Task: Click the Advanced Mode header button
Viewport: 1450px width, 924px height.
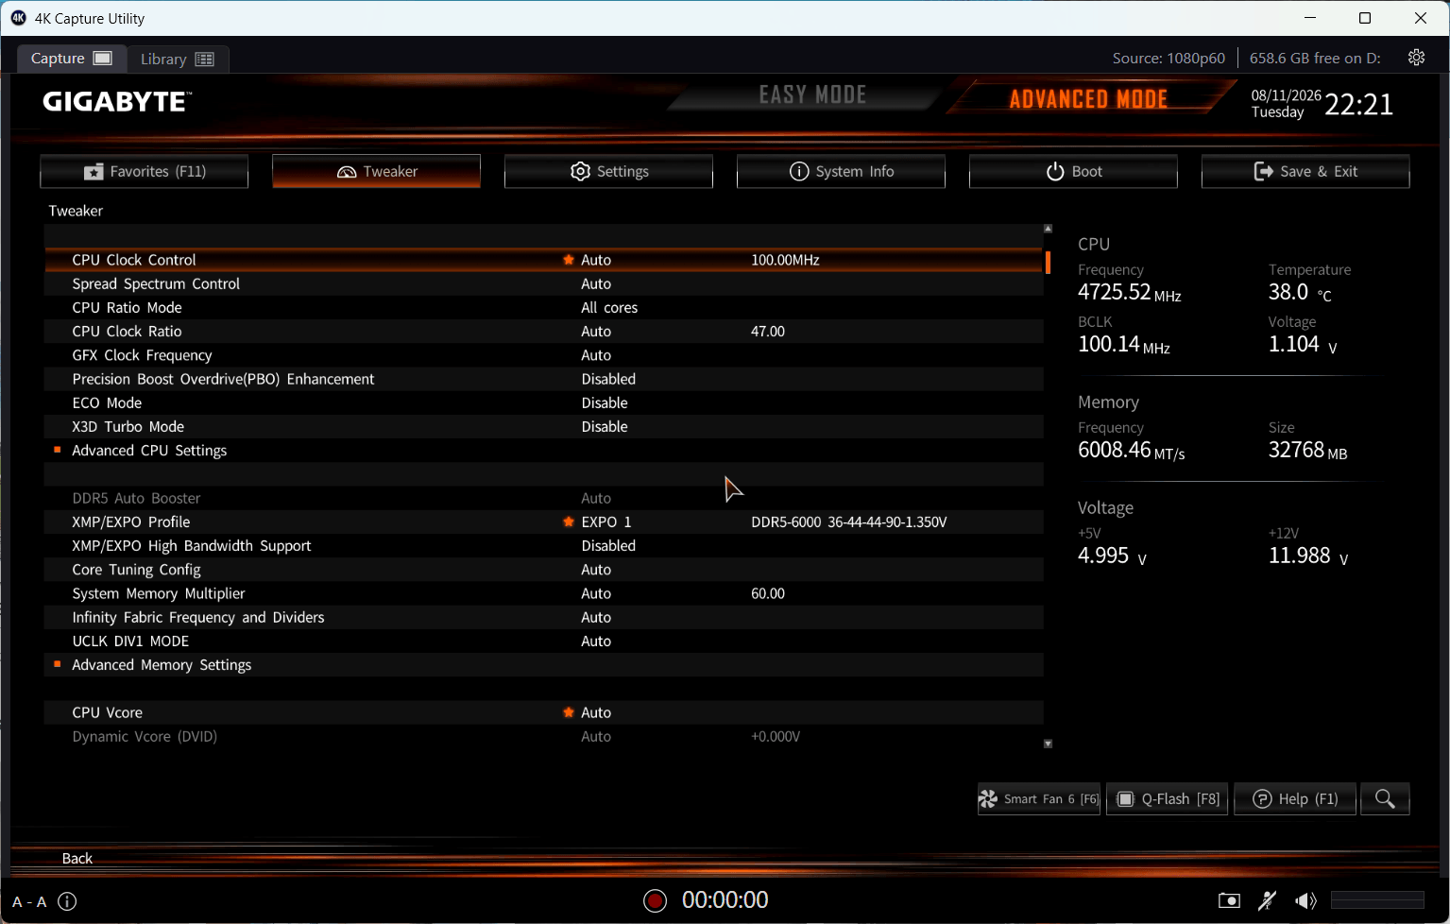Action: coord(1089,98)
